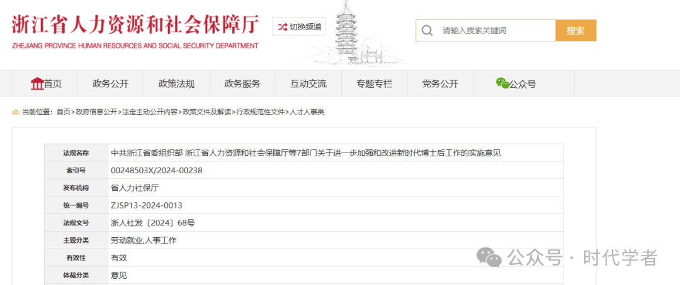Open the 政策法规 navigation tab

pyautogui.click(x=176, y=83)
